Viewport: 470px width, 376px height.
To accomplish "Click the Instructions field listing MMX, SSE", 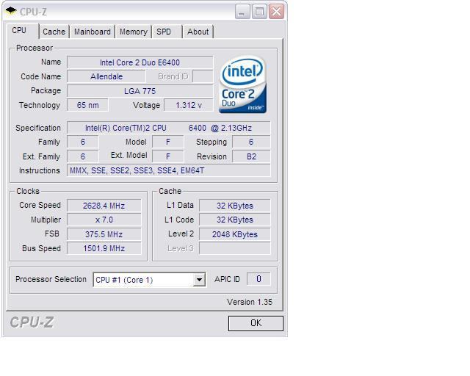I will click(168, 170).
